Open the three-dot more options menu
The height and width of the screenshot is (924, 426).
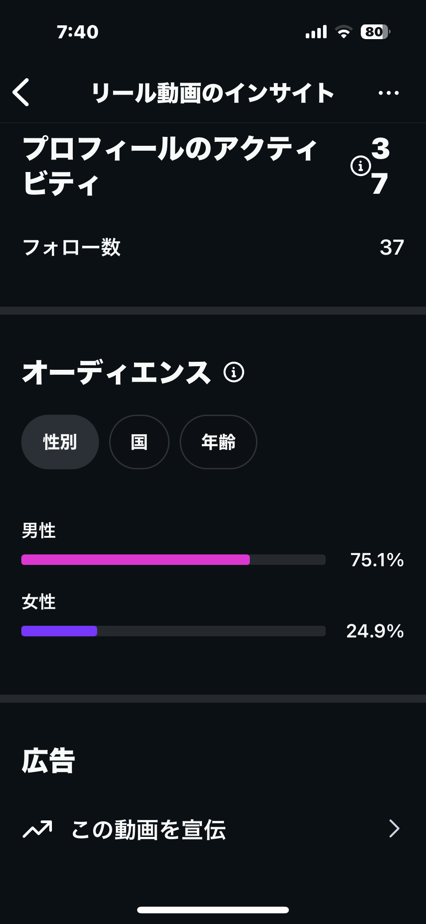point(388,93)
